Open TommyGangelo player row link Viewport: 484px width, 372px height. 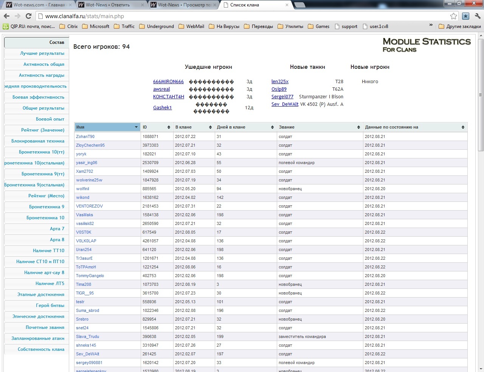click(90, 276)
